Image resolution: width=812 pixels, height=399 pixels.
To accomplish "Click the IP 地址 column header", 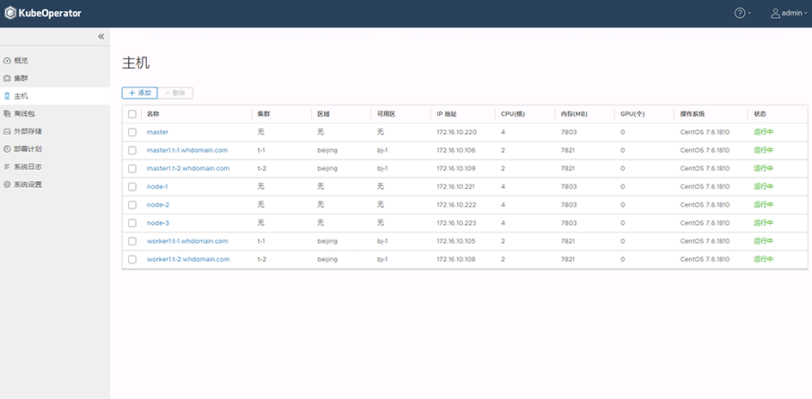I will coord(447,114).
